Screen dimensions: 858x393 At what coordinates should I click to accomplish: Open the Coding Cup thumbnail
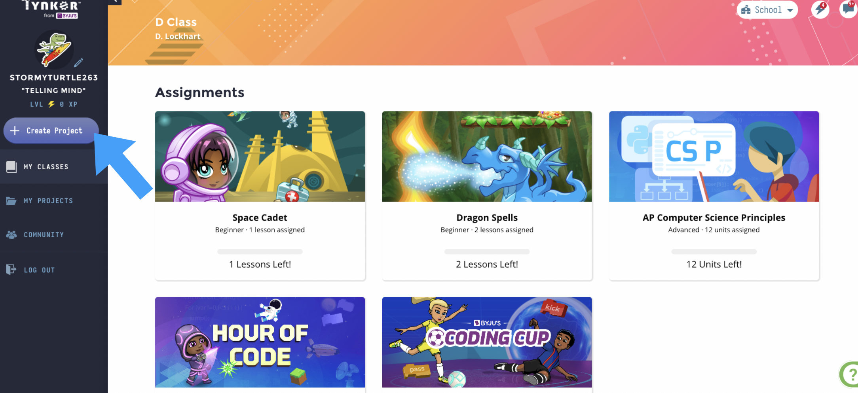pyautogui.click(x=487, y=342)
